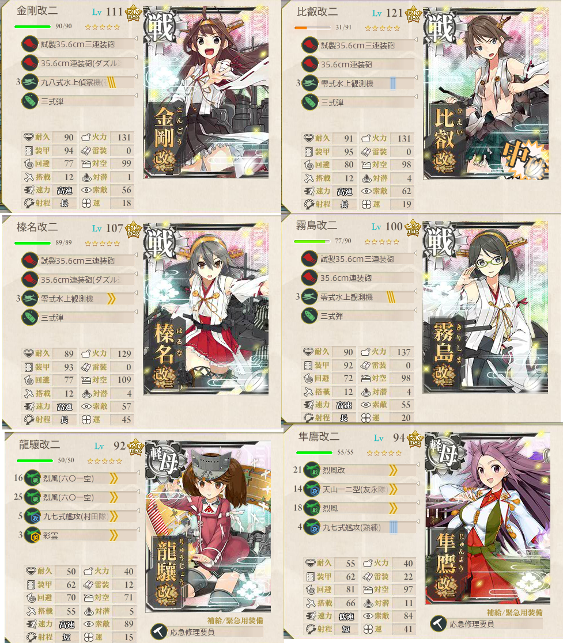The image size is (563, 643).
Task: Click Ryuujou's Saiun reconnaissance plane icon
Action: point(32,535)
